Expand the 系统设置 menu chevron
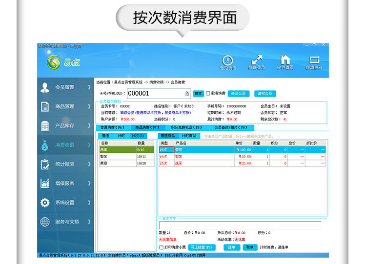 (x=89, y=203)
